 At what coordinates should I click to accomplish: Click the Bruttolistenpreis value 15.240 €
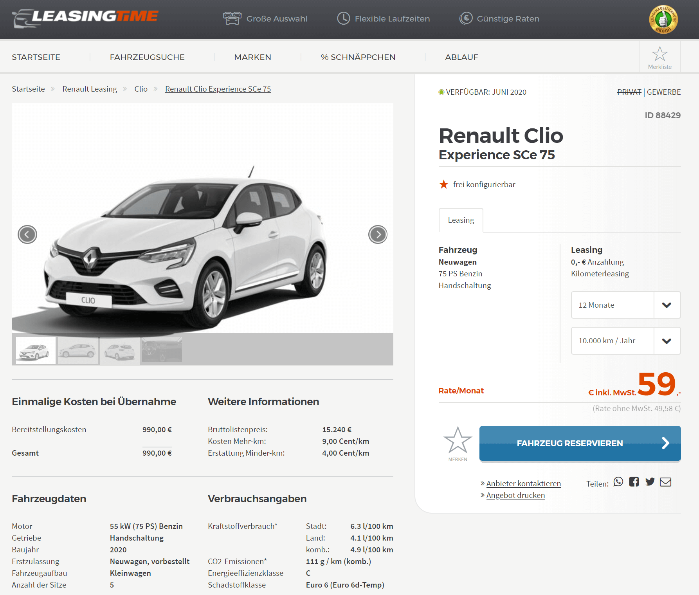[337, 429]
